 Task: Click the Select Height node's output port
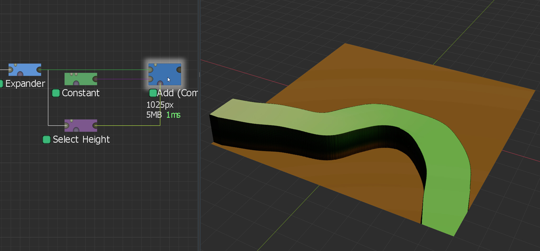[x=95, y=126]
